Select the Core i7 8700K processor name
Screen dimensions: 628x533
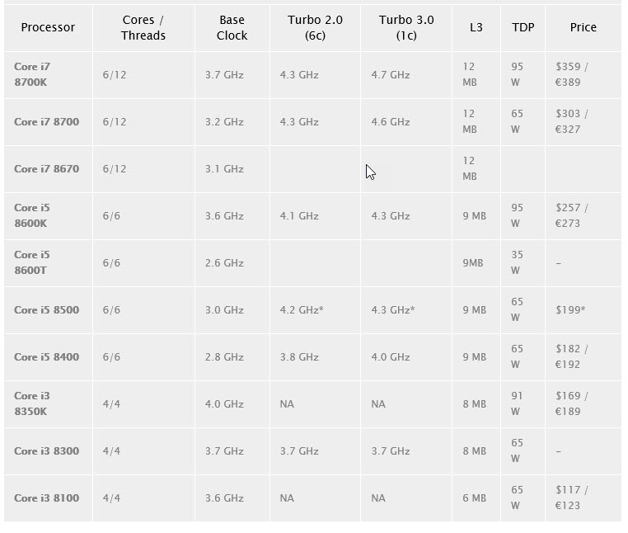(x=32, y=74)
